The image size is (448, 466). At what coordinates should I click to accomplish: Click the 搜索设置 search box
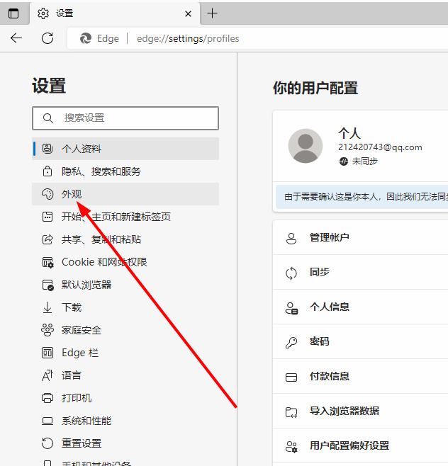click(x=125, y=118)
